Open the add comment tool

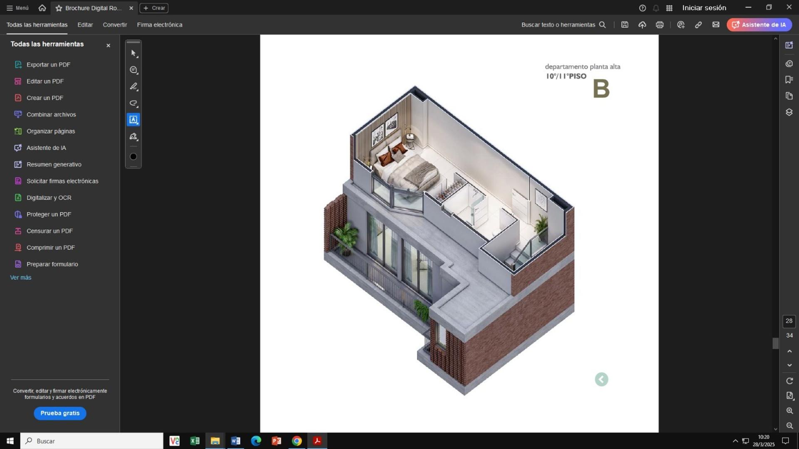(133, 70)
